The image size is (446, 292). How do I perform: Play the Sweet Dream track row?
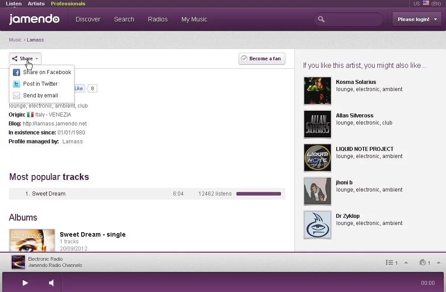147,194
